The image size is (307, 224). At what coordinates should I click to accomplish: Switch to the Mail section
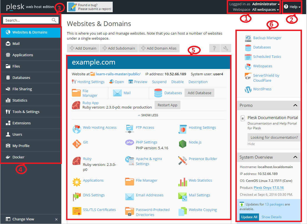click(x=17, y=43)
